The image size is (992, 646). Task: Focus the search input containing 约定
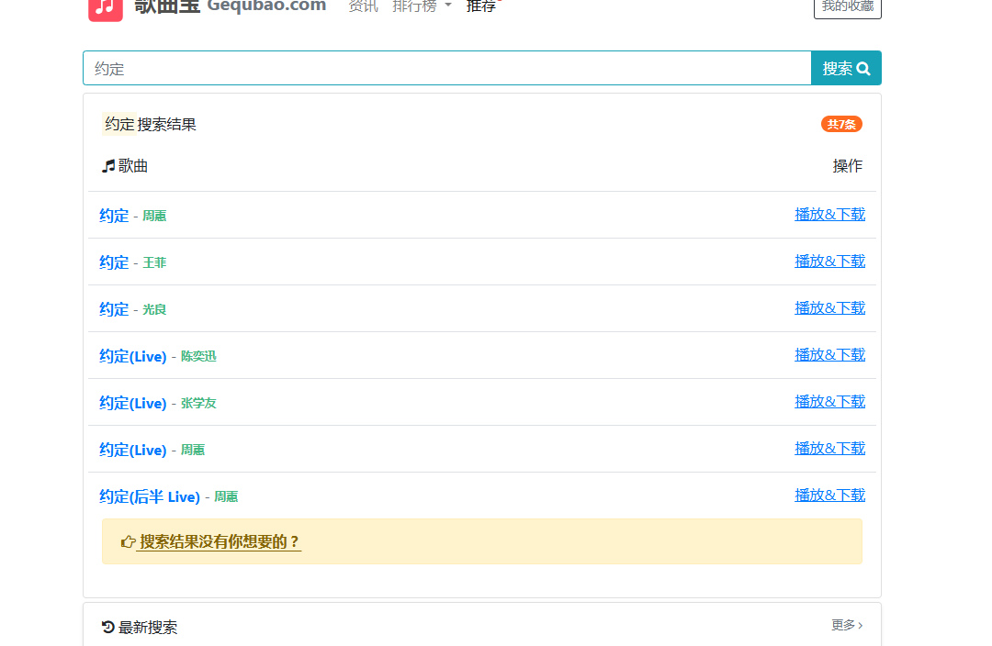coord(446,68)
